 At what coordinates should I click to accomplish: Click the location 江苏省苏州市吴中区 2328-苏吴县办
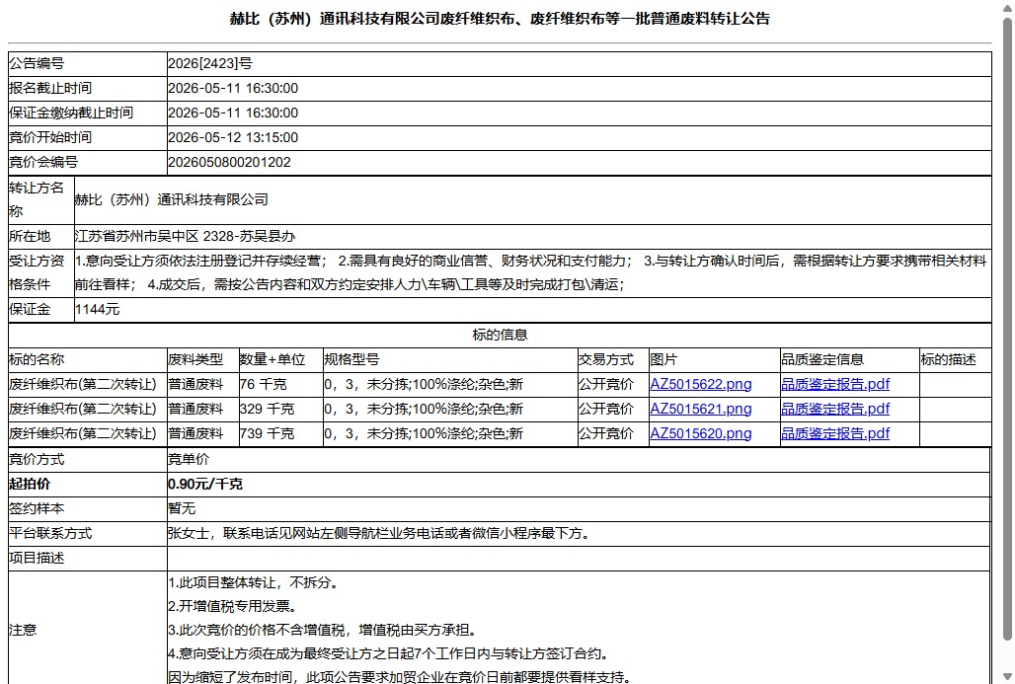[186, 236]
